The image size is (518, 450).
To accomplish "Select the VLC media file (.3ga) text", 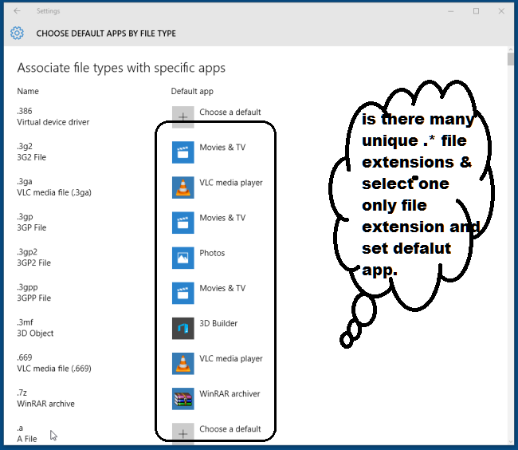I will [54, 192].
